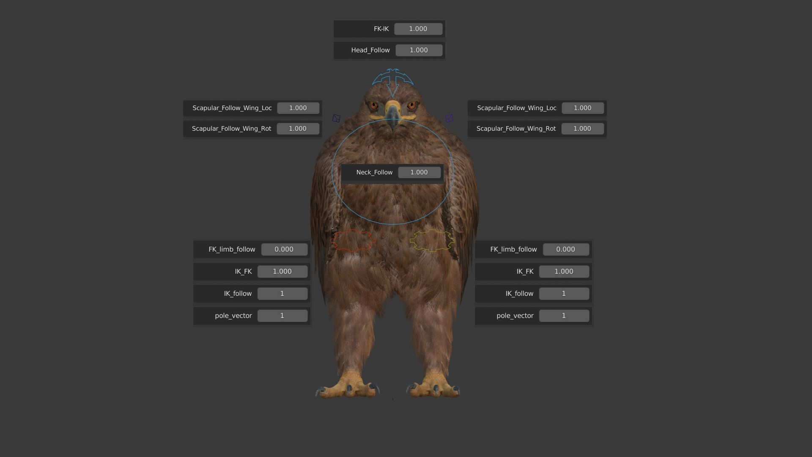Click left panel IK_FK value field
The width and height of the screenshot is (812, 457).
coord(282,271)
